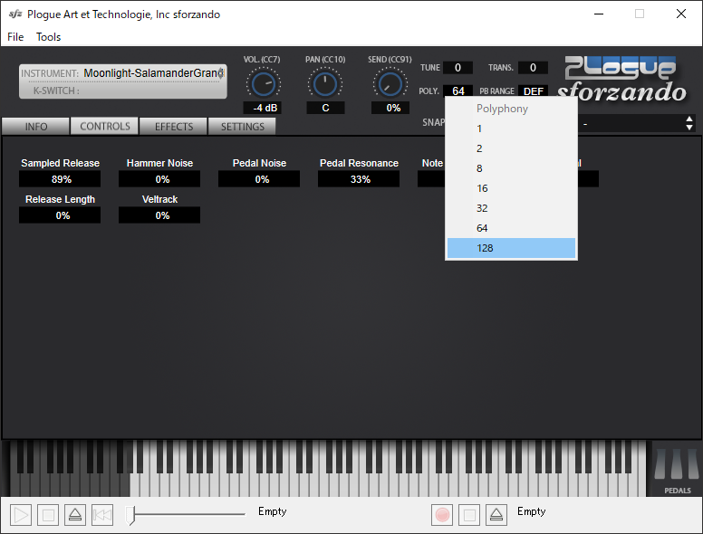Click the PAN (CC10) knob
Image resolution: width=703 pixels, height=534 pixels.
tap(325, 84)
